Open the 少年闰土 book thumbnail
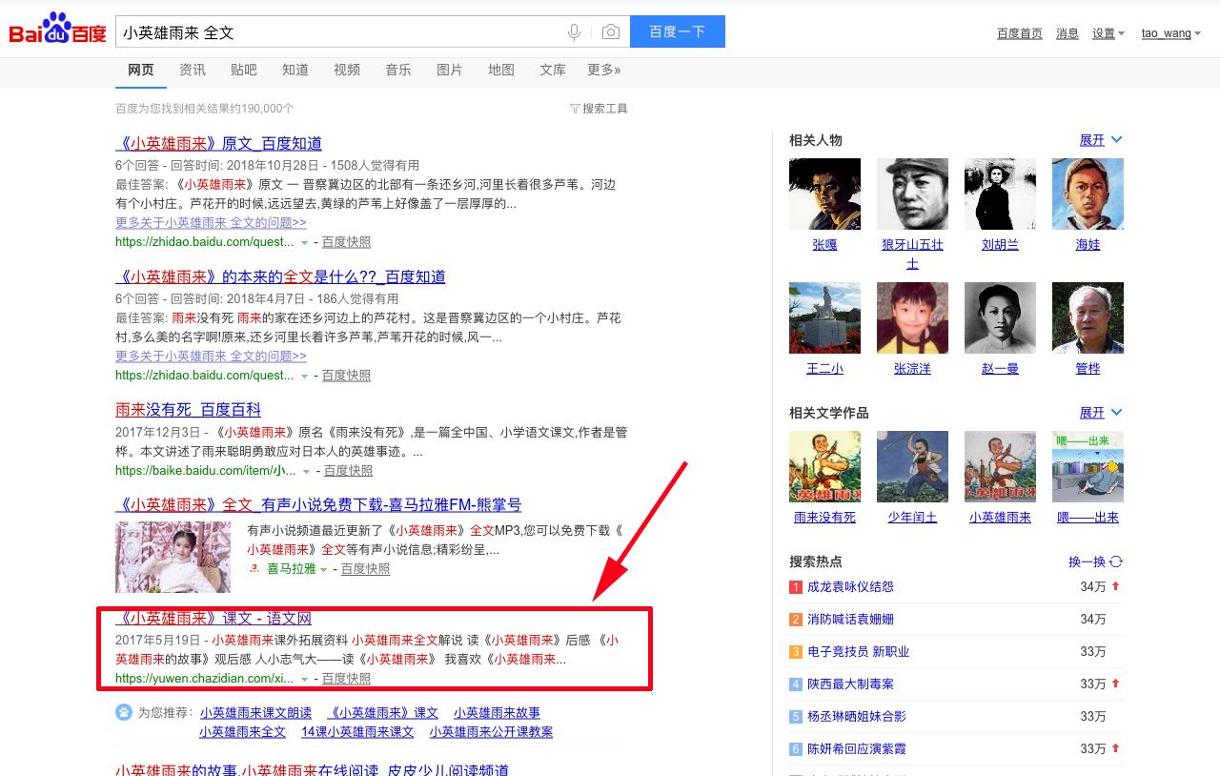1220x776 pixels. 912,466
